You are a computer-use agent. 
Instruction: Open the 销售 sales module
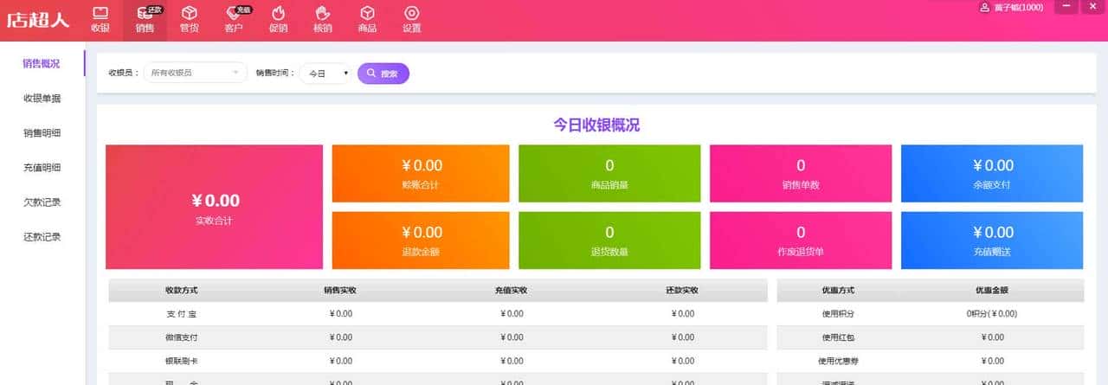pos(145,19)
